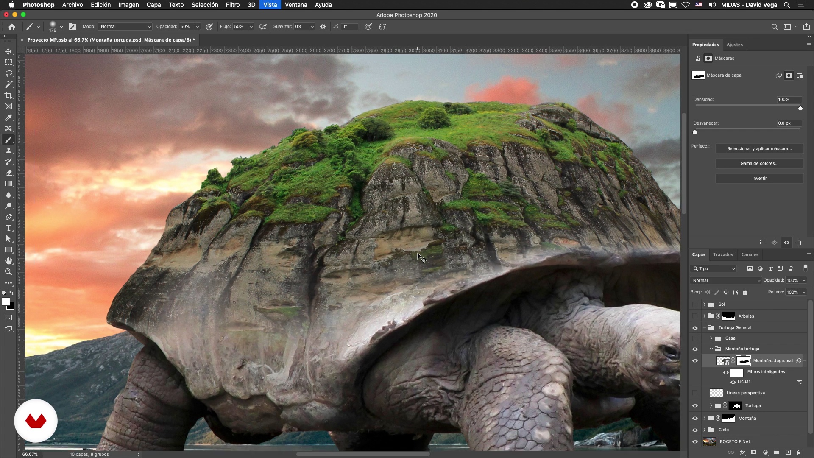The width and height of the screenshot is (814, 458).
Task: Select the Zoom tool
Action: coord(8,272)
